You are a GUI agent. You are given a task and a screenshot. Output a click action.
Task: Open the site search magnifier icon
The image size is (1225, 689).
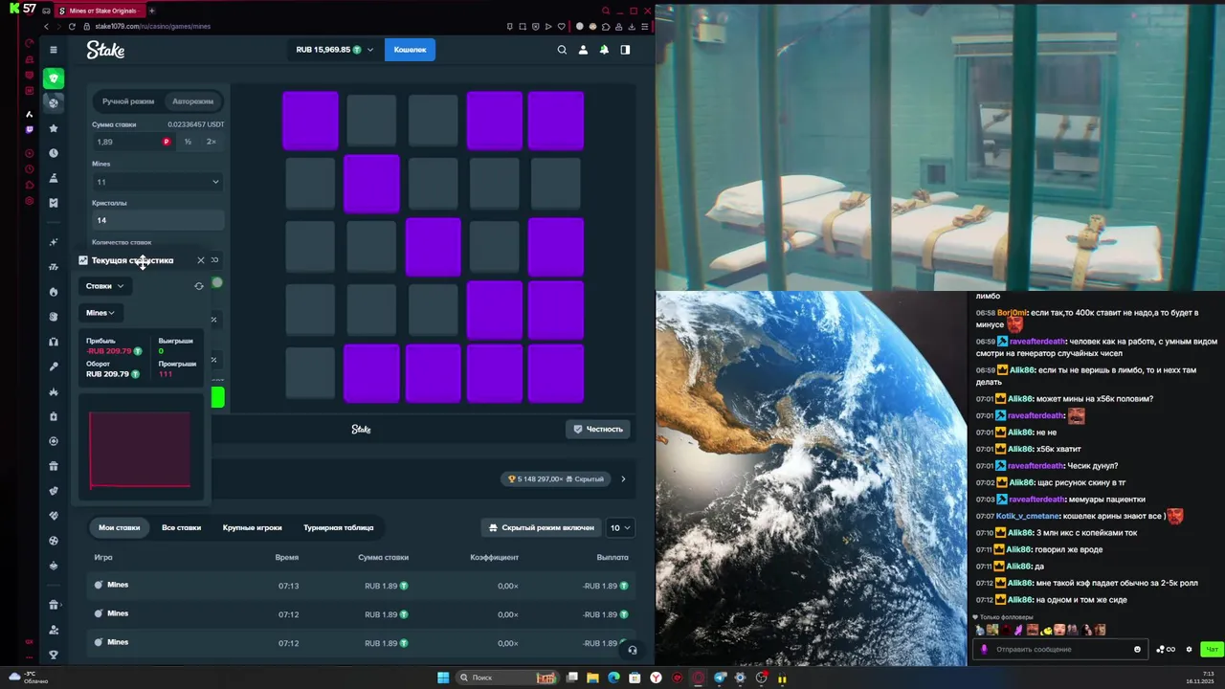coord(562,50)
